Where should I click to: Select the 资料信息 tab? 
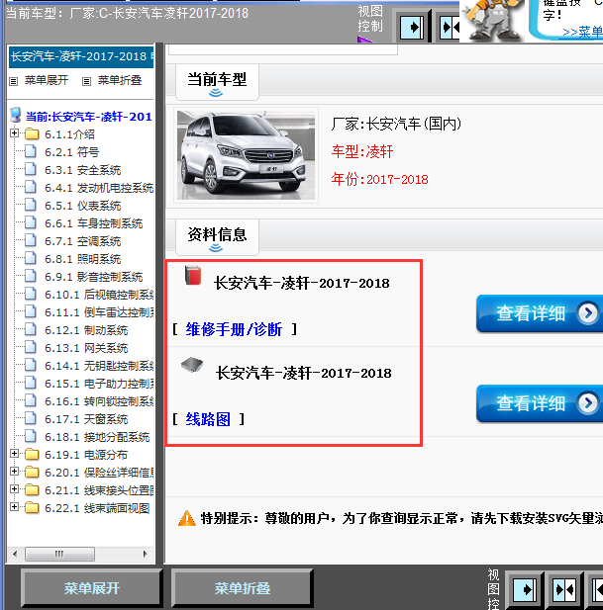tap(217, 237)
